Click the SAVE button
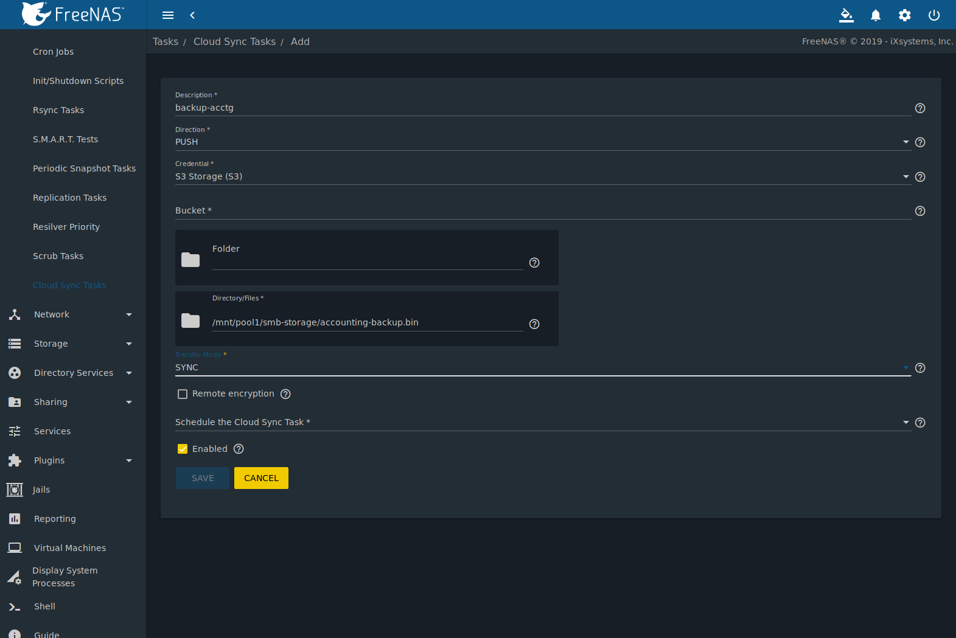This screenshot has width=956, height=638. pyautogui.click(x=203, y=478)
